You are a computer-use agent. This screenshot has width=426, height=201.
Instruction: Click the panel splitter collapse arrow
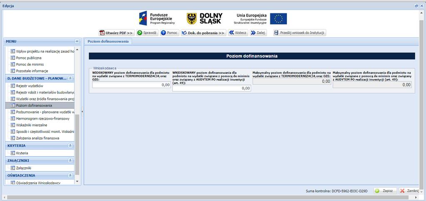point(82,111)
